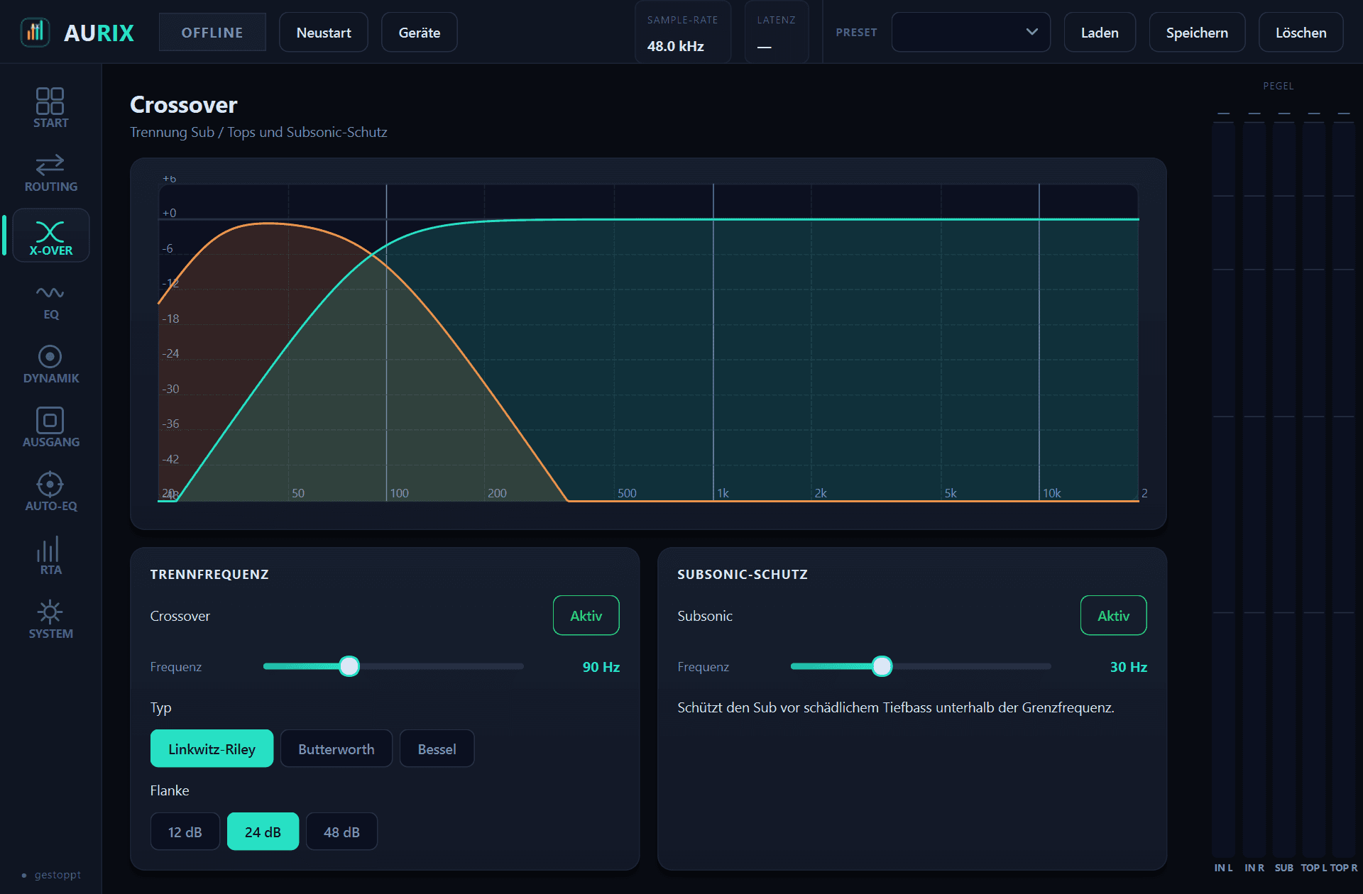The height and width of the screenshot is (894, 1363).
Task: Open the DYNAMIK circle icon
Action: pyautogui.click(x=50, y=356)
